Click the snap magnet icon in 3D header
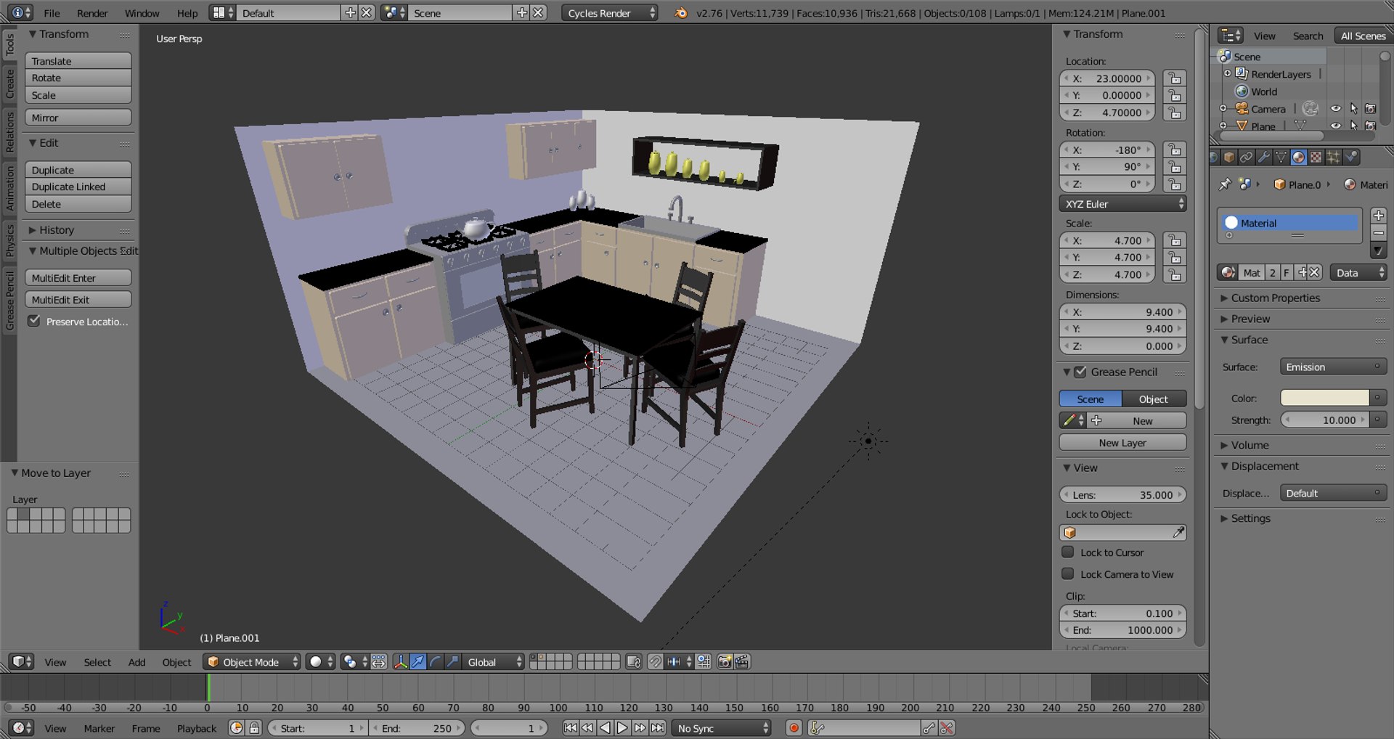Viewport: 1394px width, 739px height. point(655,662)
